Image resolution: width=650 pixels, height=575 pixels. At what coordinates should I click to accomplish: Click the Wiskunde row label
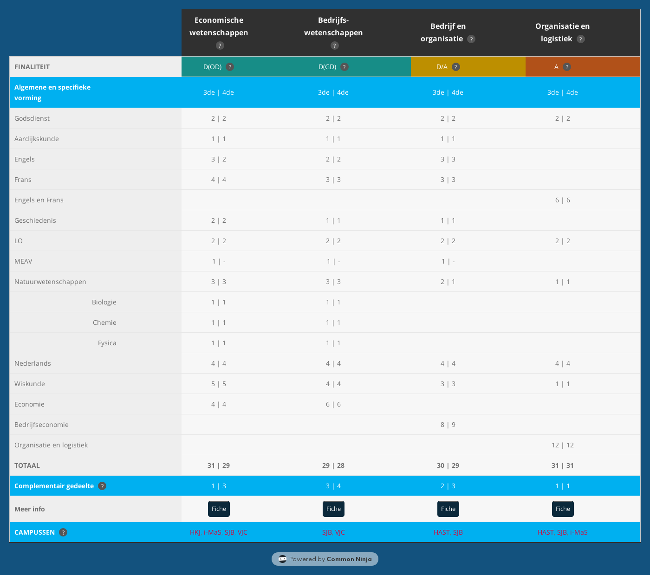[x=30, y=384]
